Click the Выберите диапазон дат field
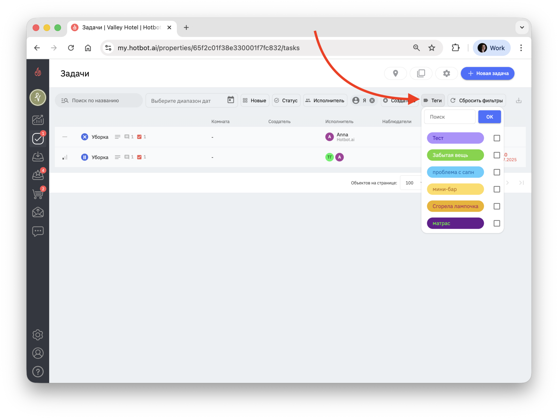This screenshot has width=558, height=418. click(x=191, y=100)
